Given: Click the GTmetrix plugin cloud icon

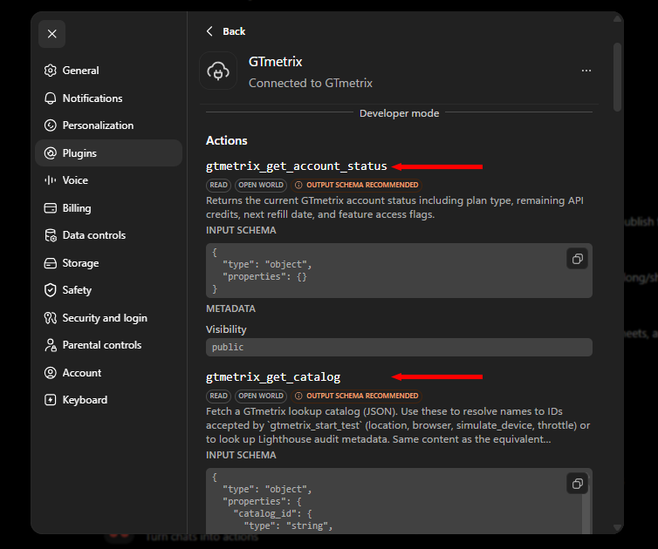Looking at the screenshot, I should tap(218, 71).
